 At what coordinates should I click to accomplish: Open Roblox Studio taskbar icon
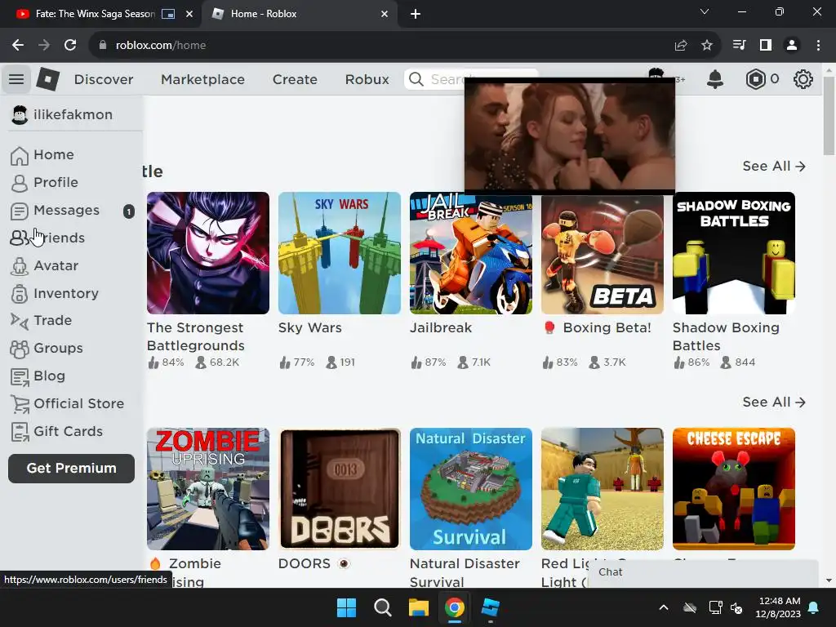click(x=490, y=607)
